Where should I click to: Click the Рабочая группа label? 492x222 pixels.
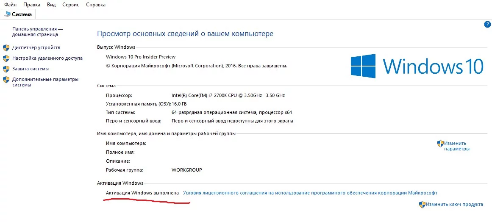(x=125, y=170)
